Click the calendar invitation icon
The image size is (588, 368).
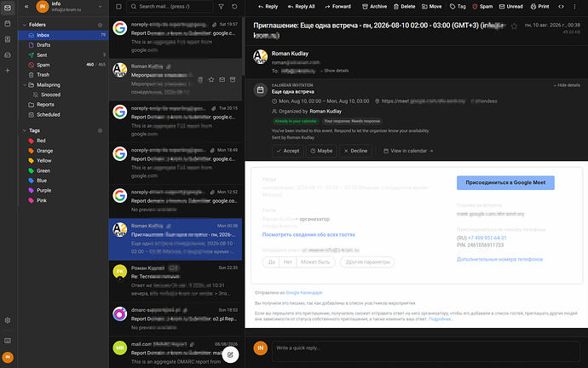coord(260,90)
